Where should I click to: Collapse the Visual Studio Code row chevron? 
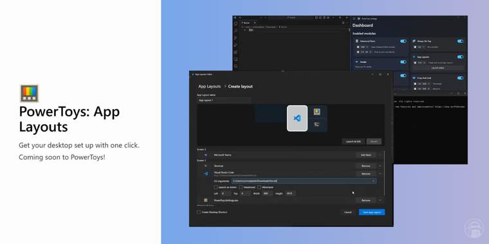tap(380, 173)
